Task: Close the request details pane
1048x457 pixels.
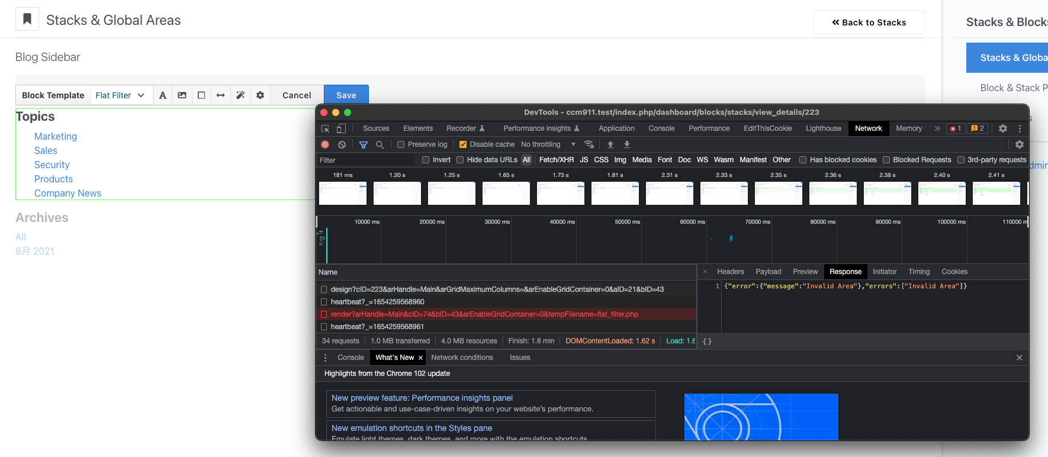Action: (x=705, y=272)
